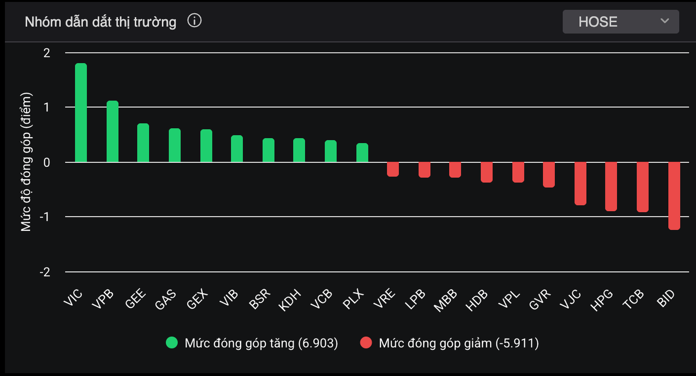Click the red legend circle marker

tap(366, 343)
